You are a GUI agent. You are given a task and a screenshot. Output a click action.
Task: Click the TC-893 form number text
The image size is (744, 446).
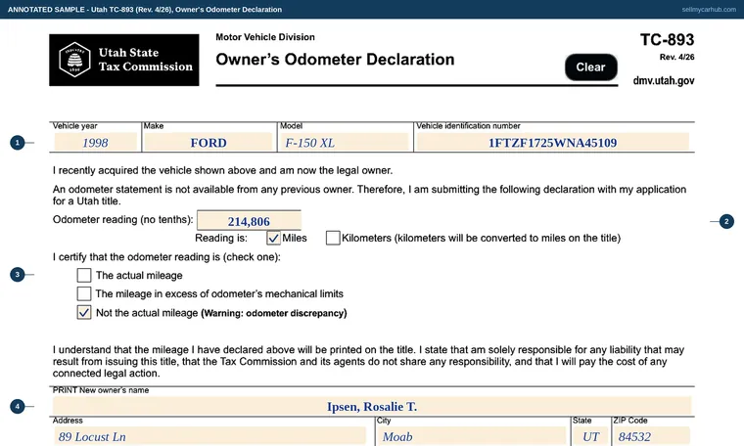pyautogui.click(x=667, y=40)
